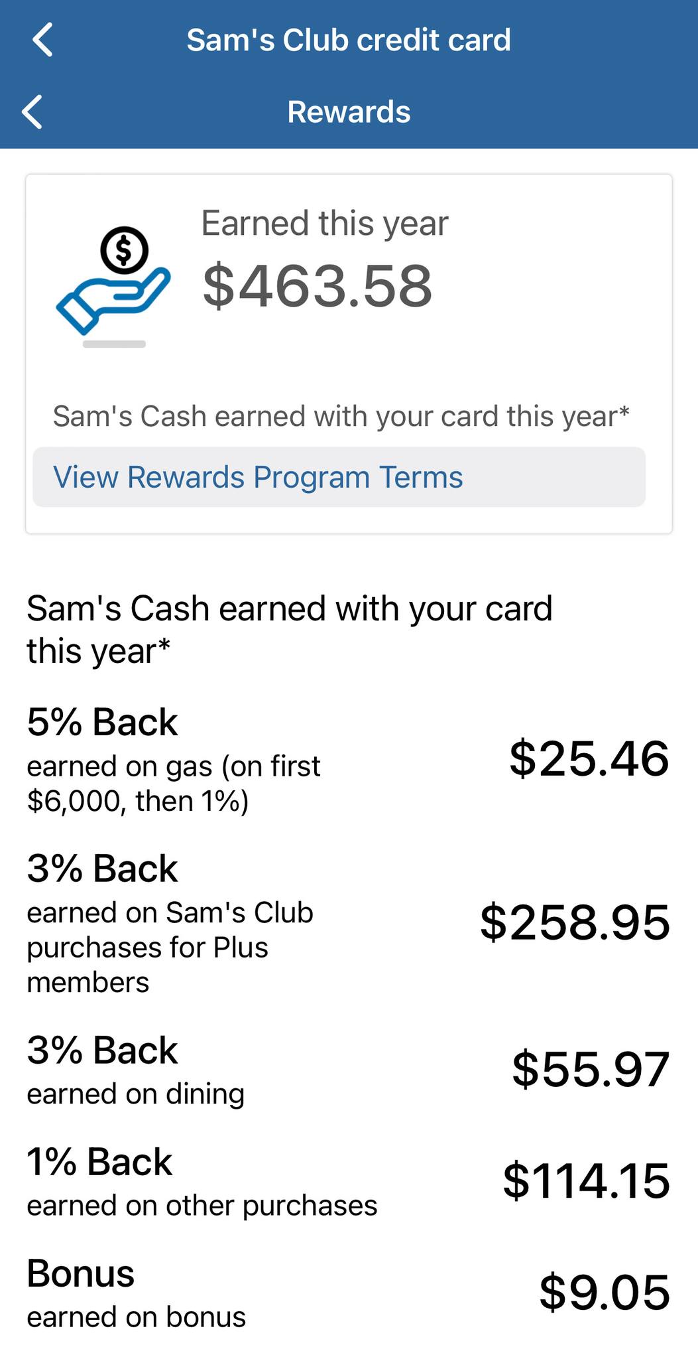Tap the hand holding dollar coin icon
This screenshot has width=698, height=1359.
point(113,281)
